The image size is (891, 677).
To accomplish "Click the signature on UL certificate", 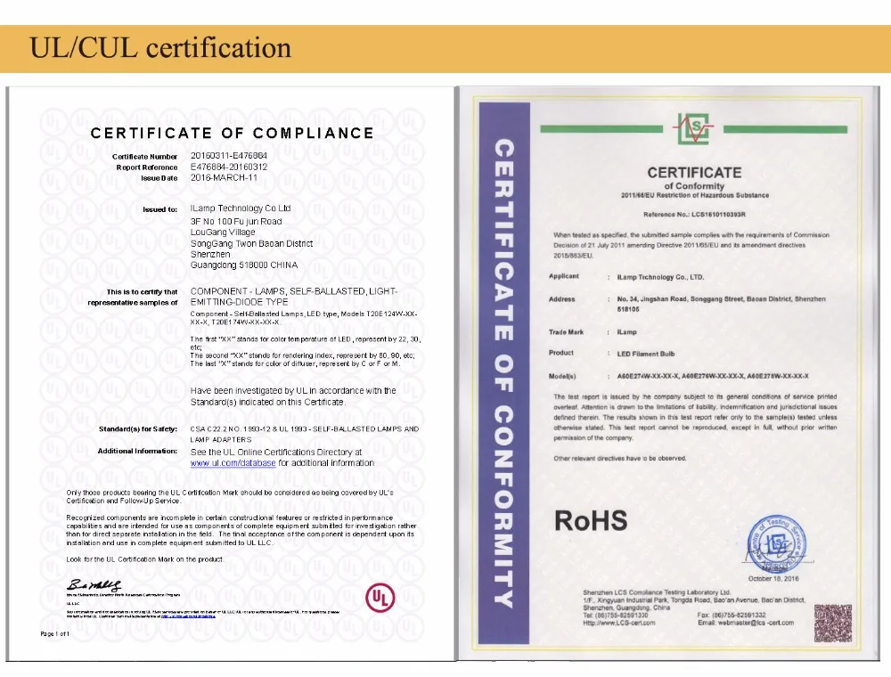I will pos(94,585).
